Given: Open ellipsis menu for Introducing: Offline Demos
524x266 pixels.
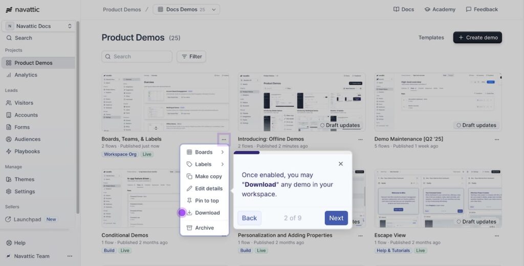Looking at the screenshot, I should click(x=360, y=139).
